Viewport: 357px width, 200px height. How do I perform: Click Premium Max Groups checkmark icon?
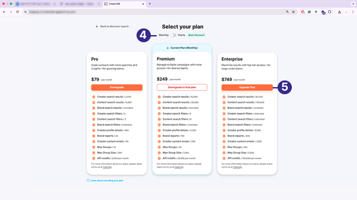click(x=159, y=147)
